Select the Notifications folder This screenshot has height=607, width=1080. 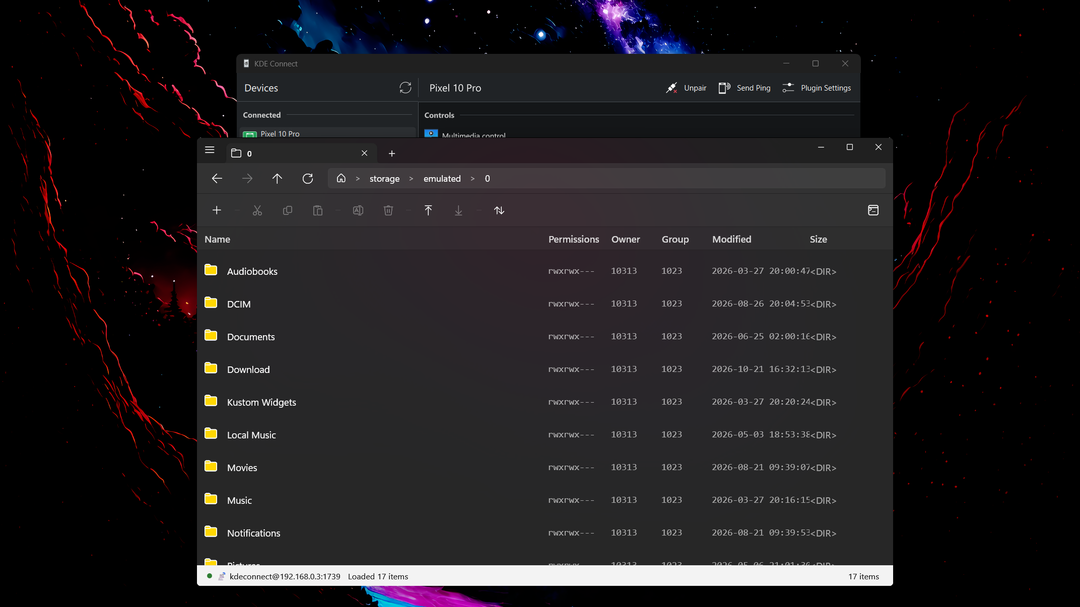pyautogui.click(x=545, y=533)
